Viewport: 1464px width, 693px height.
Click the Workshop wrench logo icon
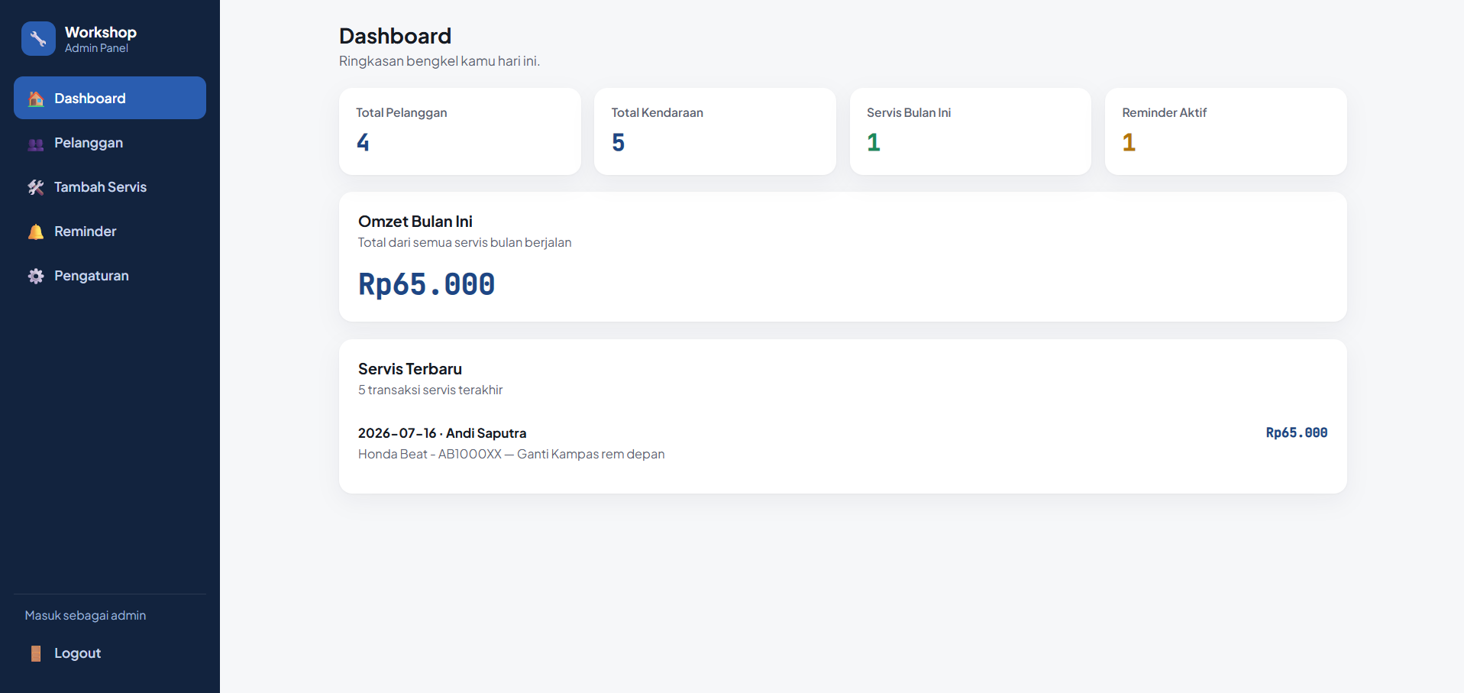[38, 38]
